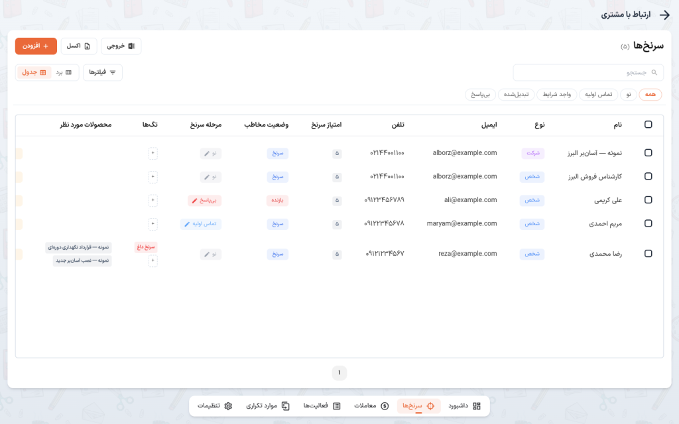Select the کارشناس فروش البرز row checkbox

(x=648, y=176)
